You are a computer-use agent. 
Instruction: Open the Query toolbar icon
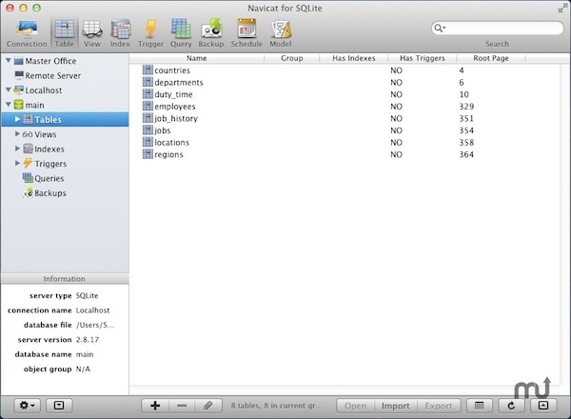181,33
